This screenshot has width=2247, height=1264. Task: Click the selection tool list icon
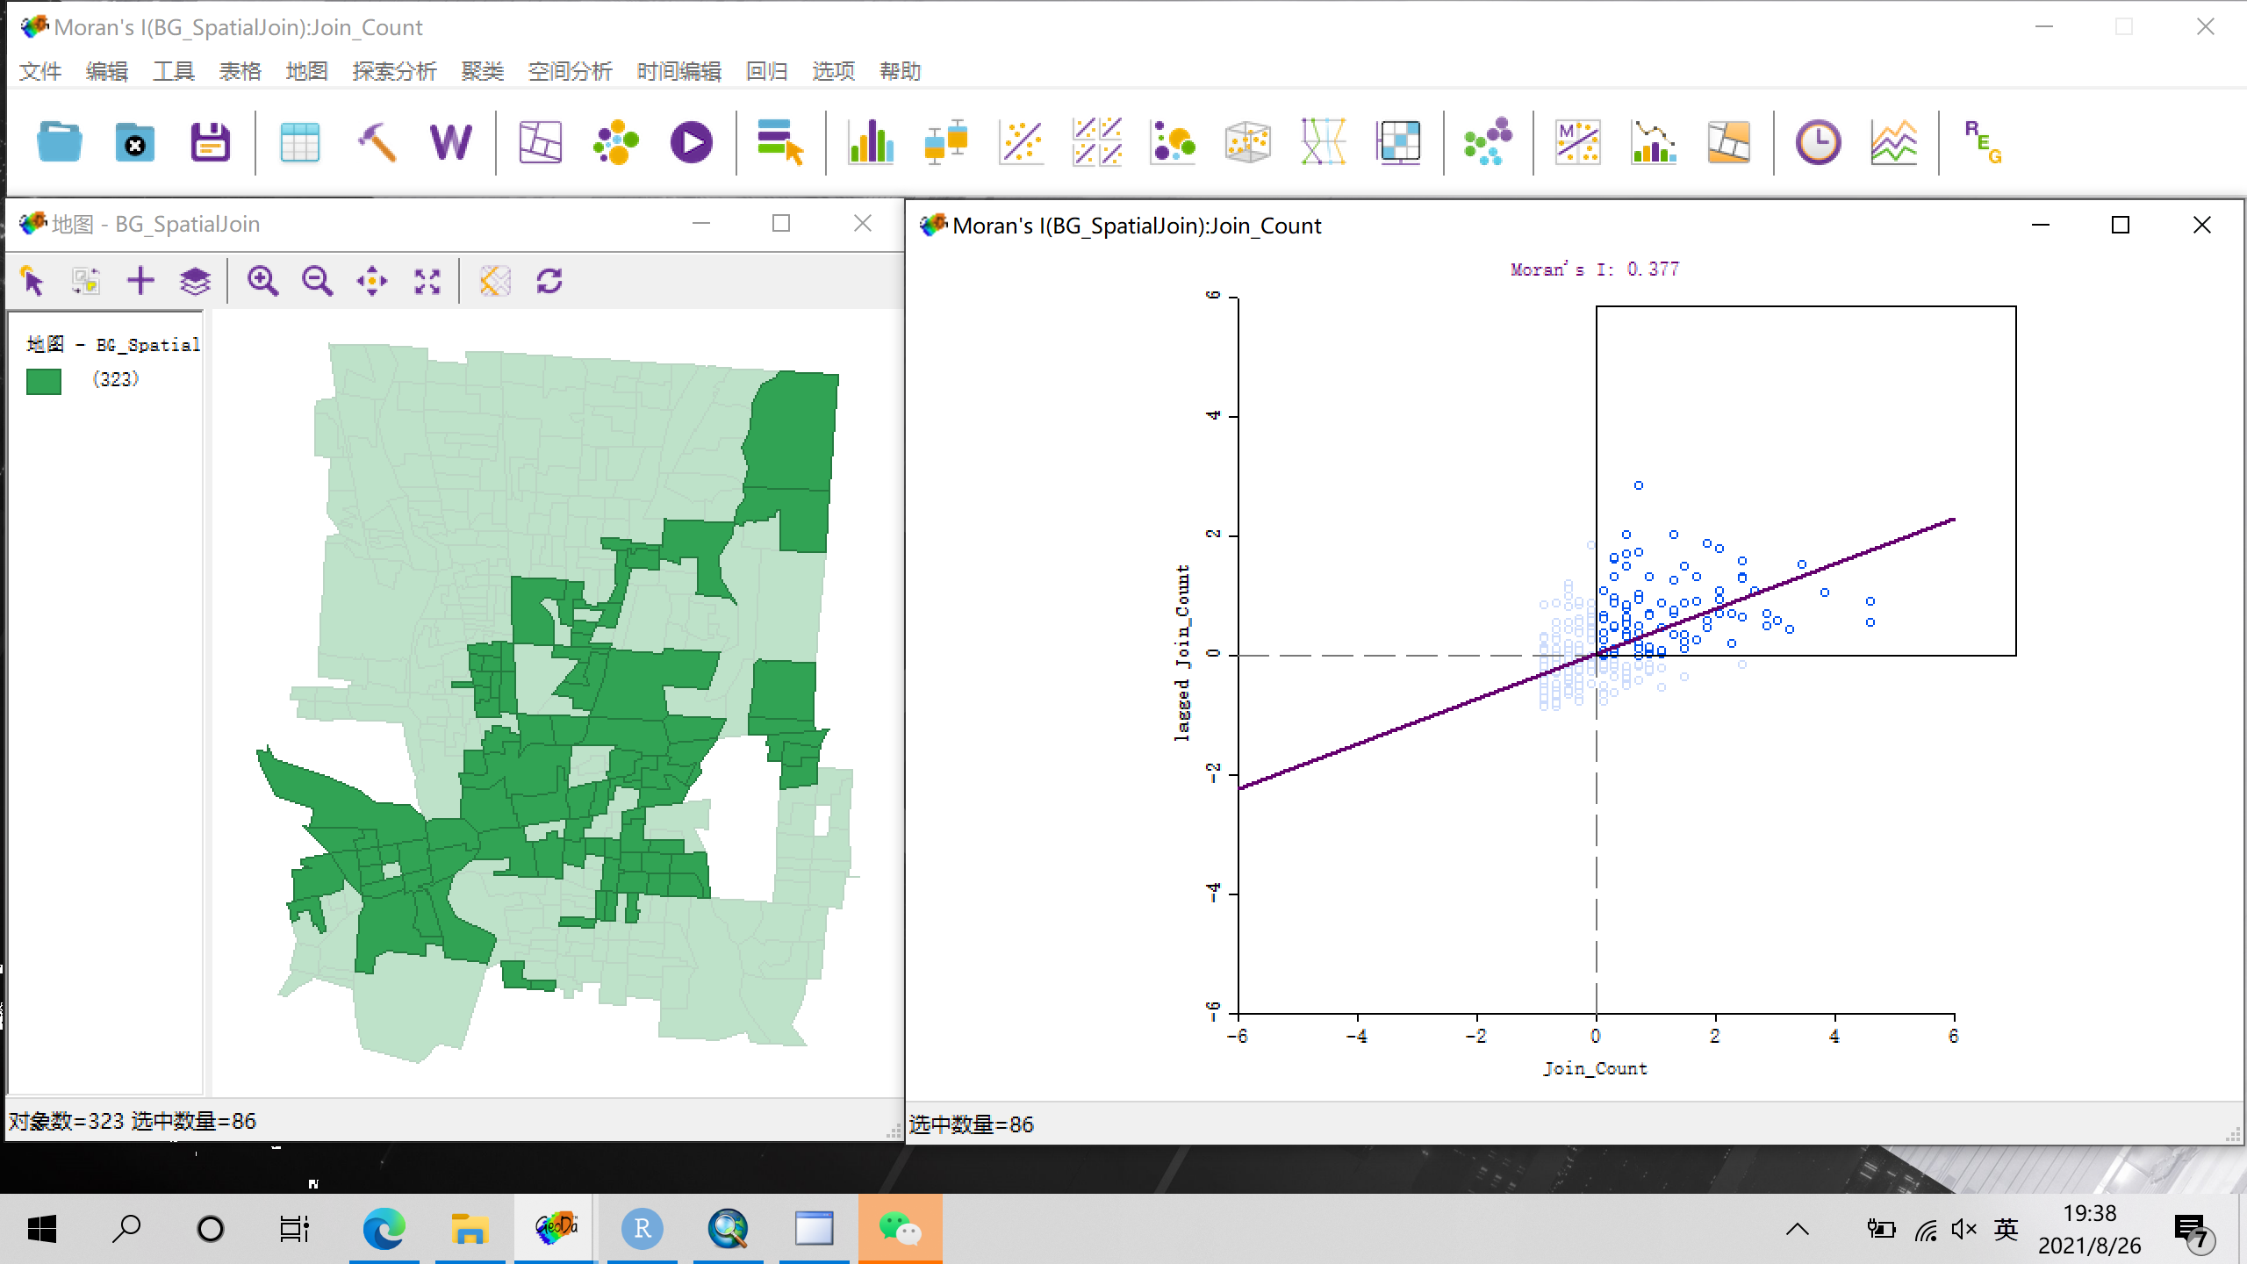[x=780, y=142]
